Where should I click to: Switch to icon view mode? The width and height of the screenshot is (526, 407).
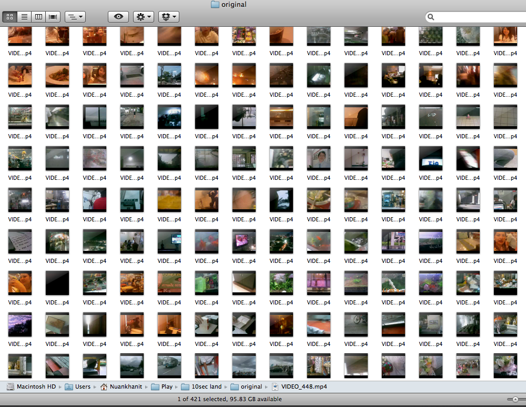pyautogui.click(x=10, y=17)
